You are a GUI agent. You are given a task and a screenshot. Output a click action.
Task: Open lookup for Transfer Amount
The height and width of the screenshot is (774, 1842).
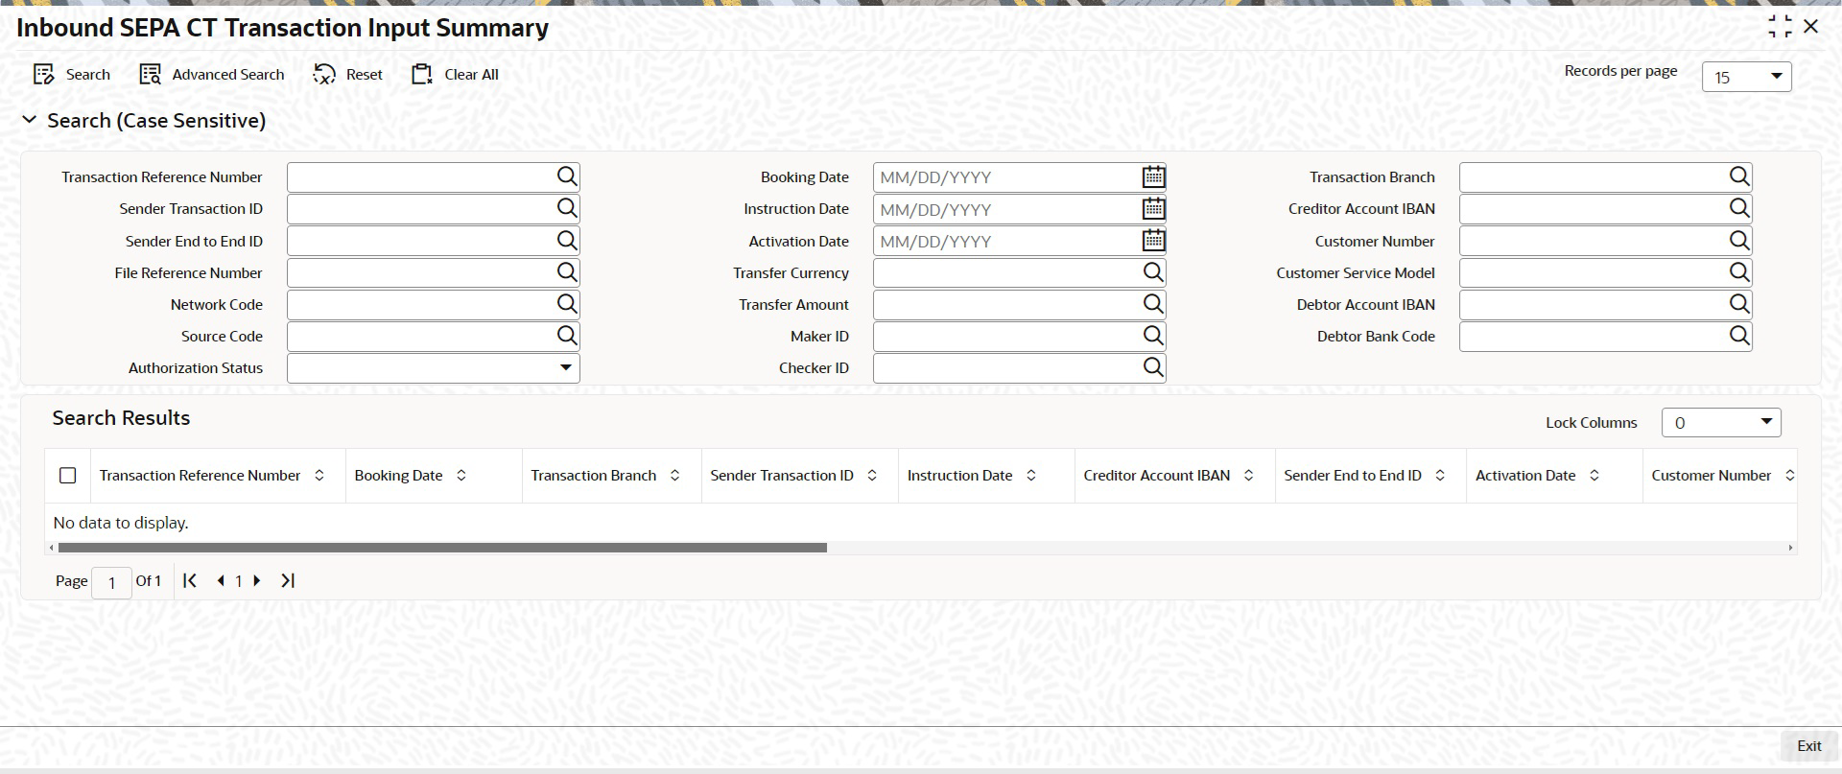point(1153,304)
